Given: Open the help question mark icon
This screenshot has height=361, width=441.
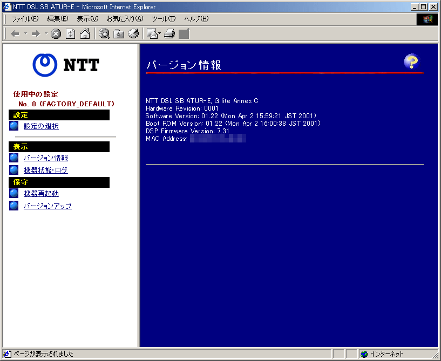Looking at the screenshot, I should point(412,62).
